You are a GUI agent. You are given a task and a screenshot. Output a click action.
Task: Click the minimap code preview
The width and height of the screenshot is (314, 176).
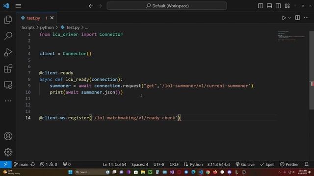tap(291, 36)
